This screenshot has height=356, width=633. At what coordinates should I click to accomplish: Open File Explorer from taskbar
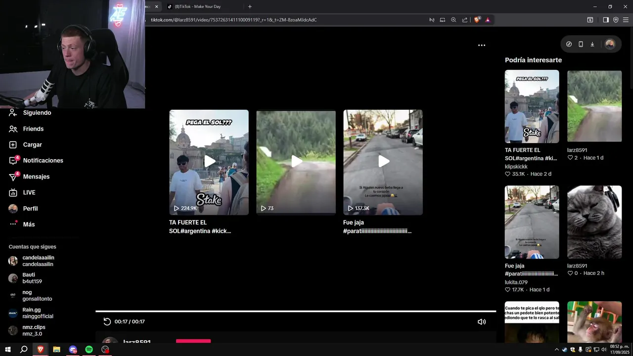[x=56, y=349]
